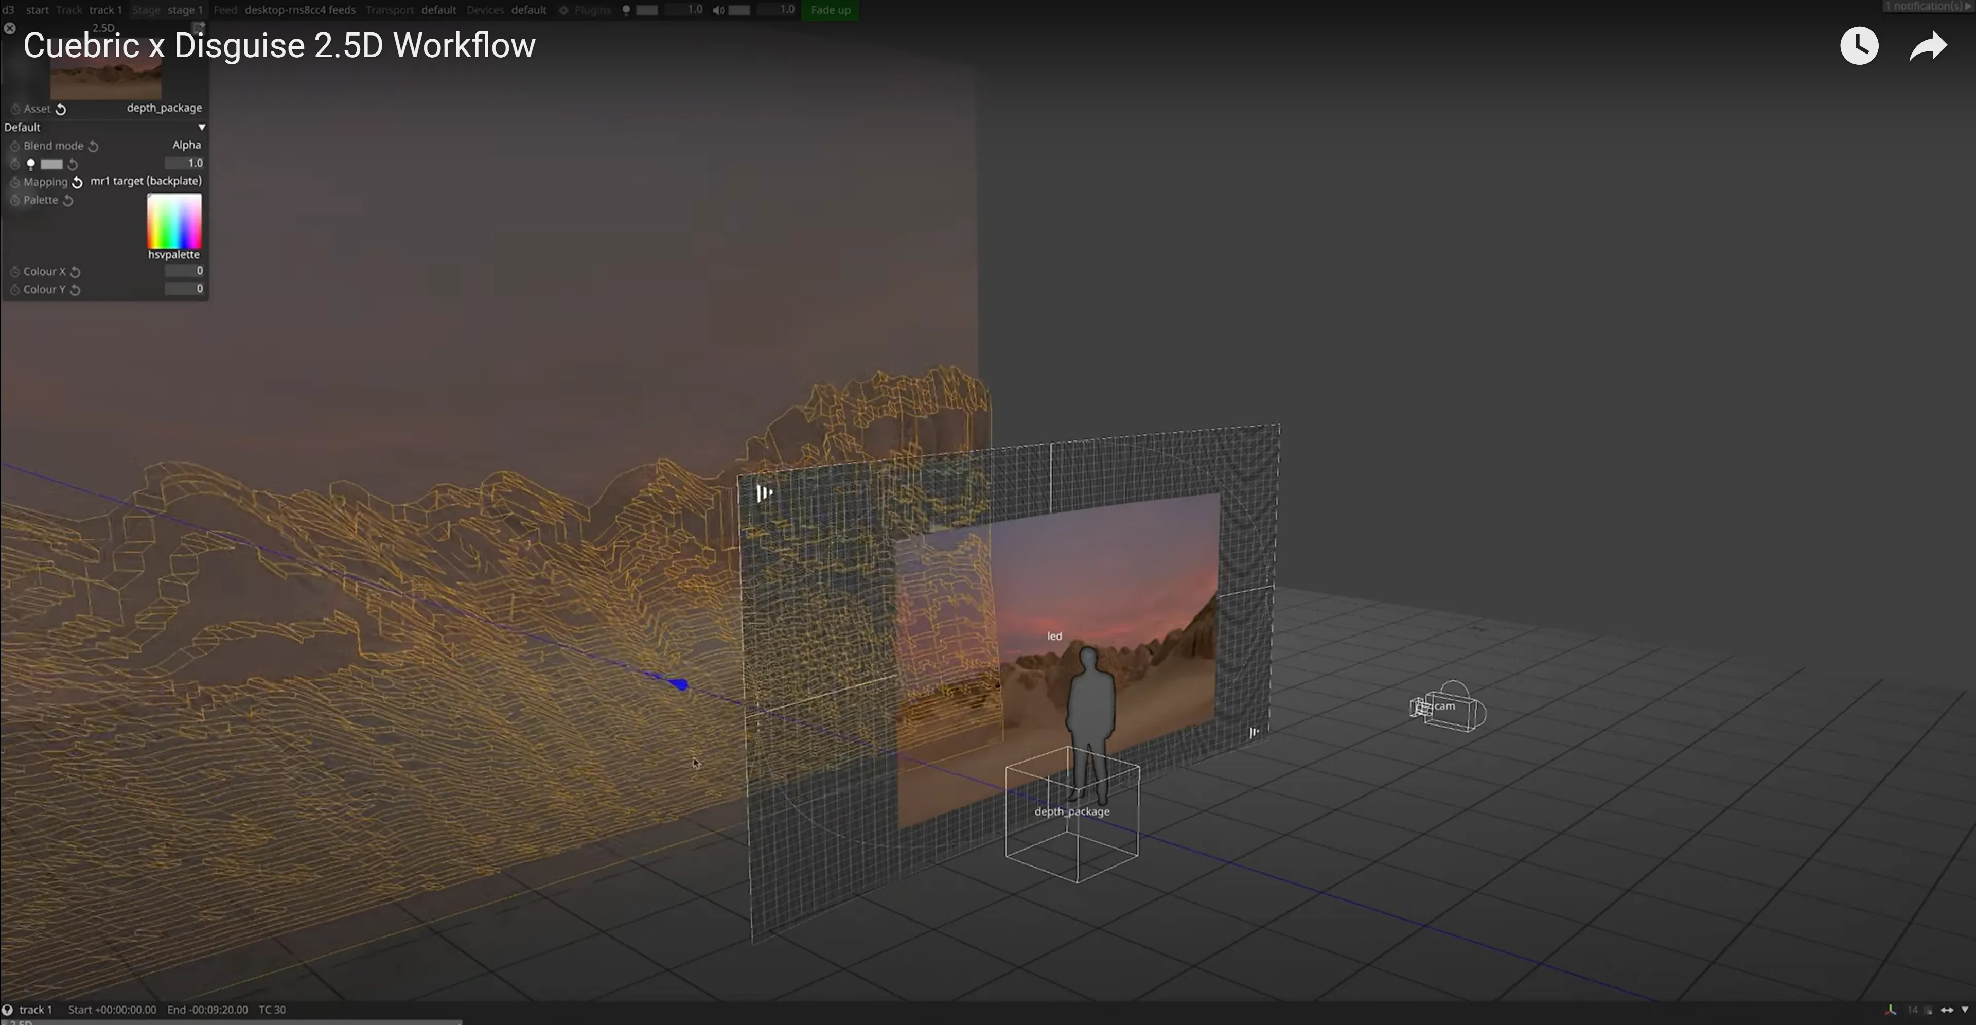Image resolution: width=1976 pixels, height=1025 pixels.
Task: Open the start project menu
Action: 37,10
